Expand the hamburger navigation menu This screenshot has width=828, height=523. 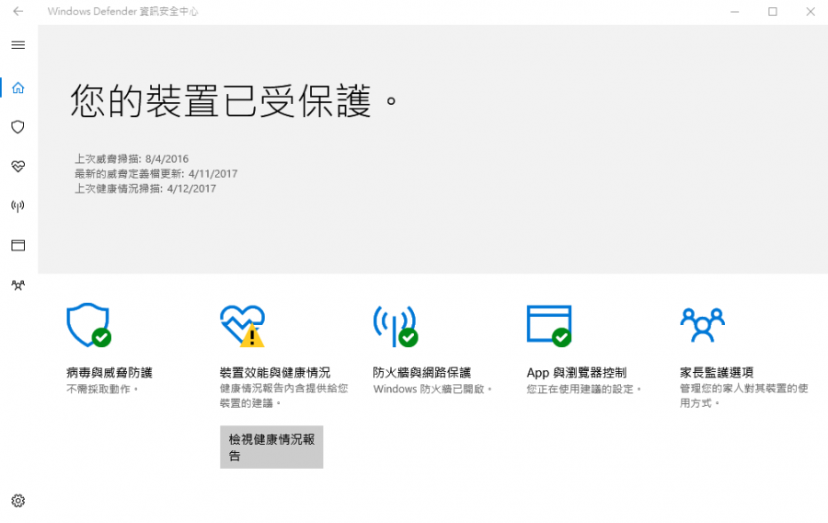[18, 45]
